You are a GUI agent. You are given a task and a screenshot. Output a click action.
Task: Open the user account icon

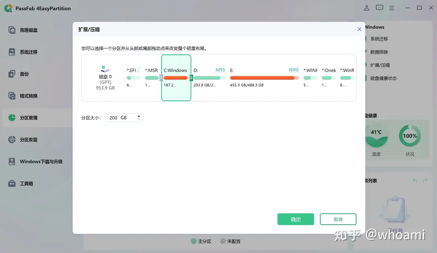tap(367, 8)
